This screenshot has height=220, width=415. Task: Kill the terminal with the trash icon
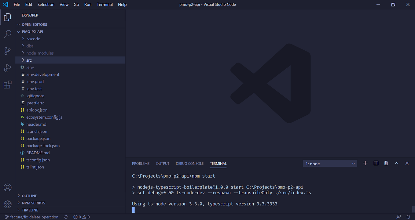386,163
